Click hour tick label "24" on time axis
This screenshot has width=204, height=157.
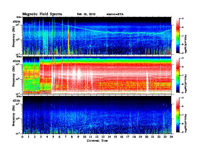171,137
